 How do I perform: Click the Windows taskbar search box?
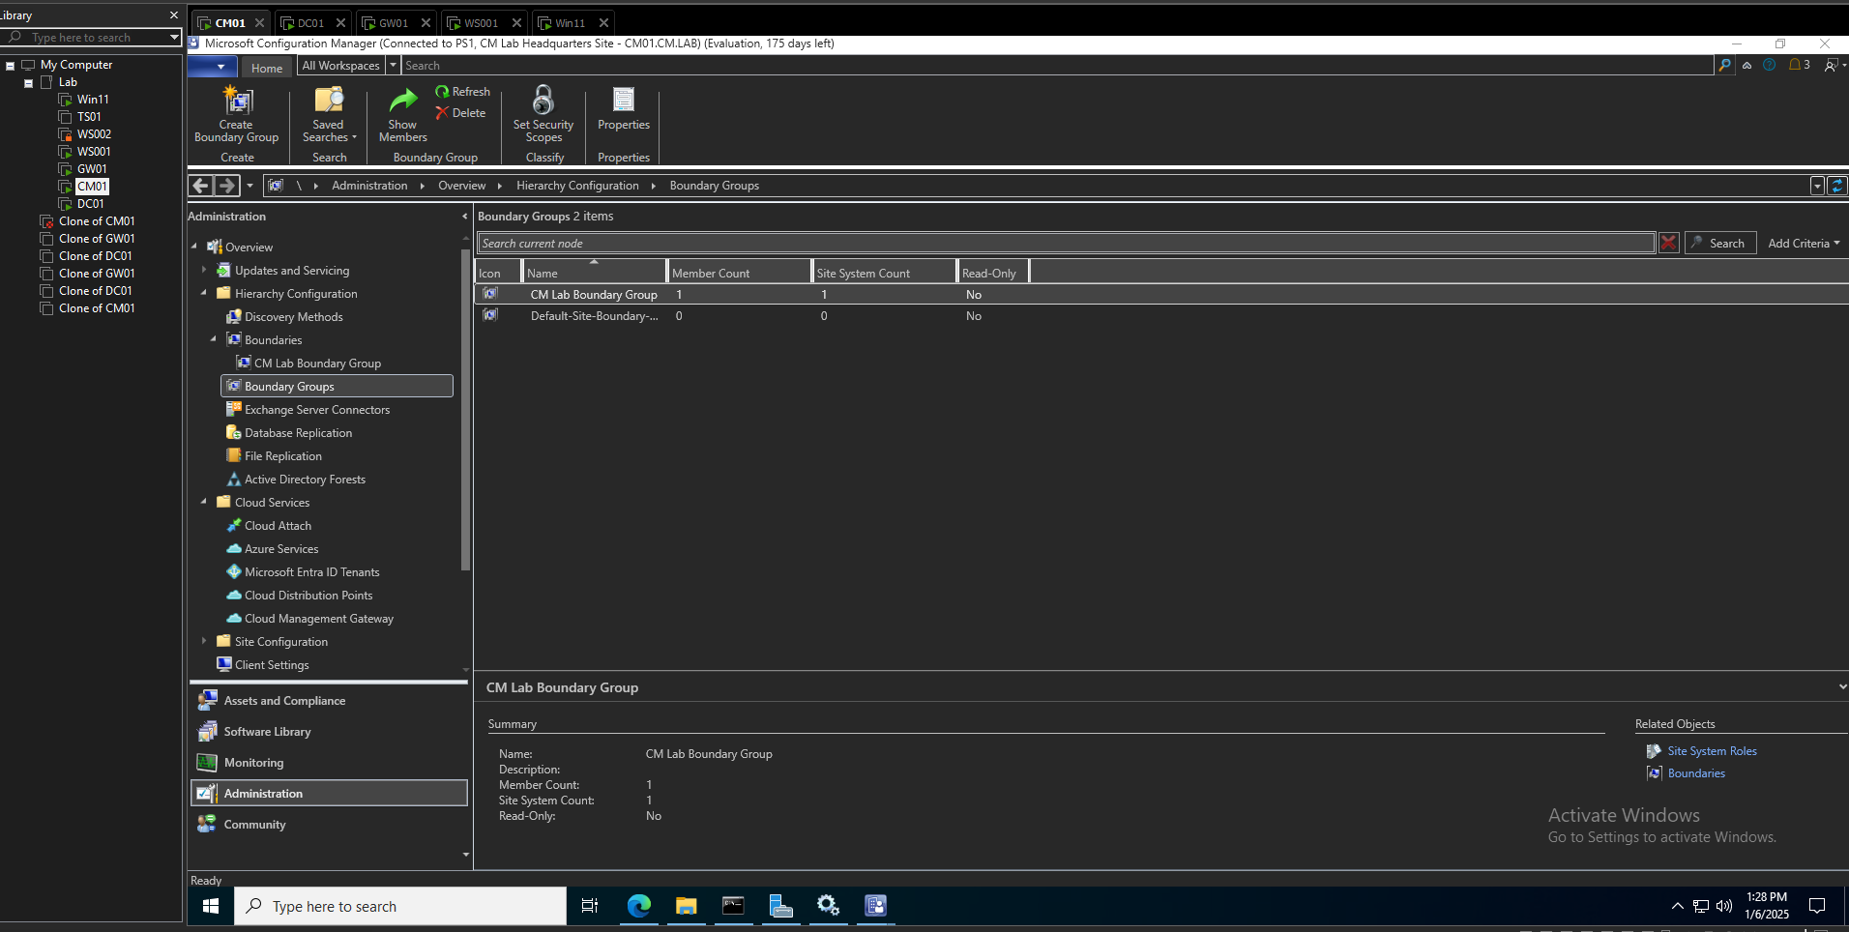[400, 906]
